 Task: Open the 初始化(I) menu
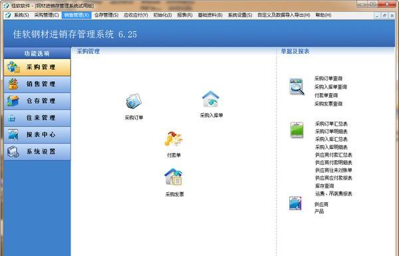click(x=162, y=15)
